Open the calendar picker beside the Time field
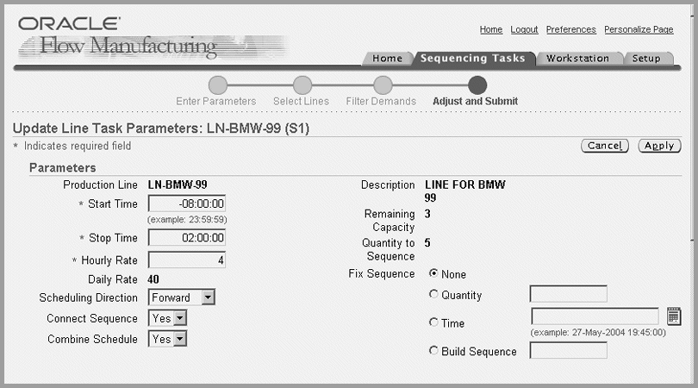 (674, 316)
